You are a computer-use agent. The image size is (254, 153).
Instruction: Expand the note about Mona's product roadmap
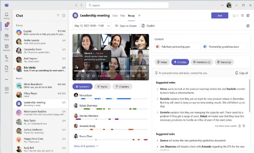pyautogui.click(x=157, y=89)
